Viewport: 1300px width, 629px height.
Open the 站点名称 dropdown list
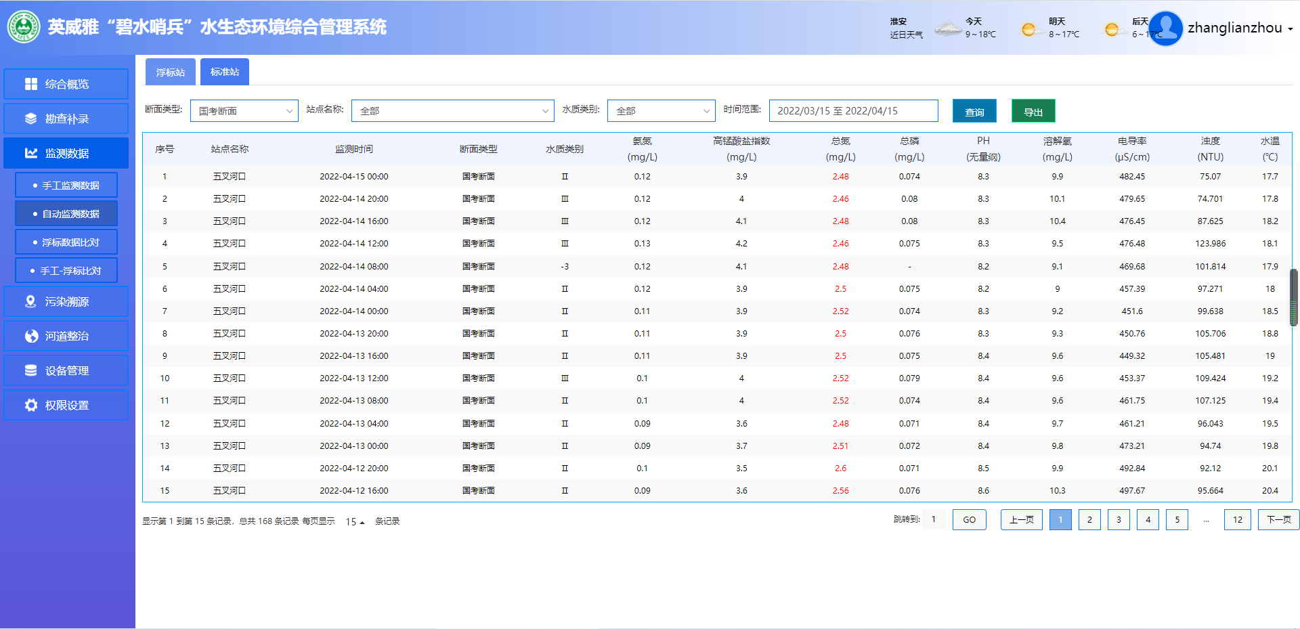pos(452,111)
